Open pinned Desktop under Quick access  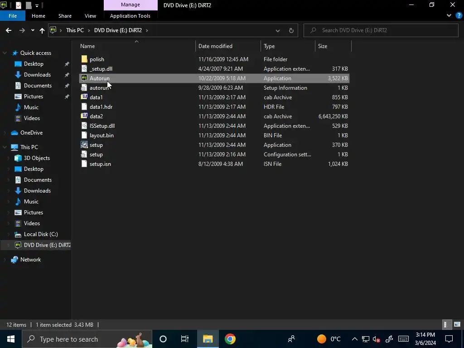click(34, 64)
